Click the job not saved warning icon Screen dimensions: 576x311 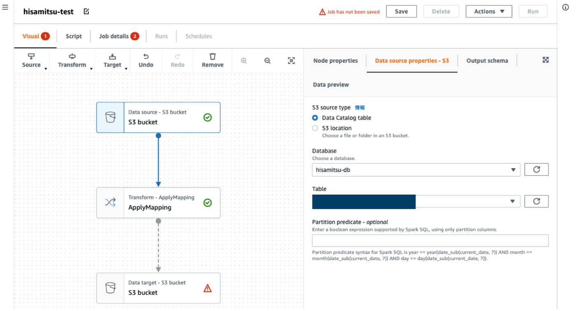point(323,12)
